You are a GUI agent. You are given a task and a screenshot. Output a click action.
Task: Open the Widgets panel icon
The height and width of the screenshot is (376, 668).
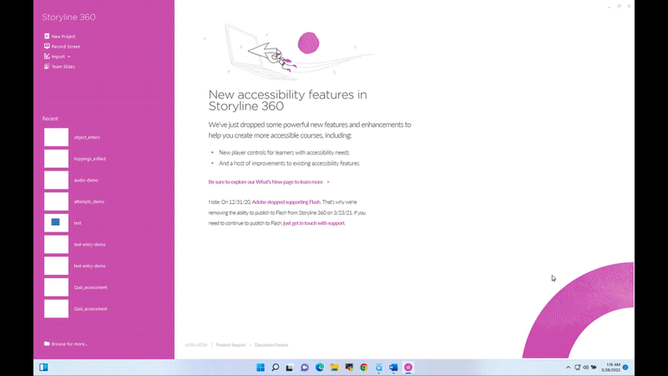(43, 367)
